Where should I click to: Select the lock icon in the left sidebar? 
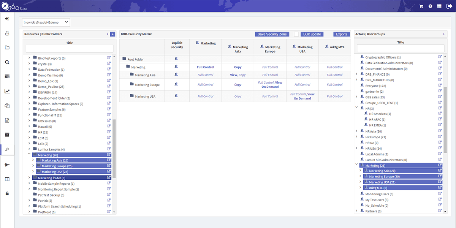(x=7, y=194)
